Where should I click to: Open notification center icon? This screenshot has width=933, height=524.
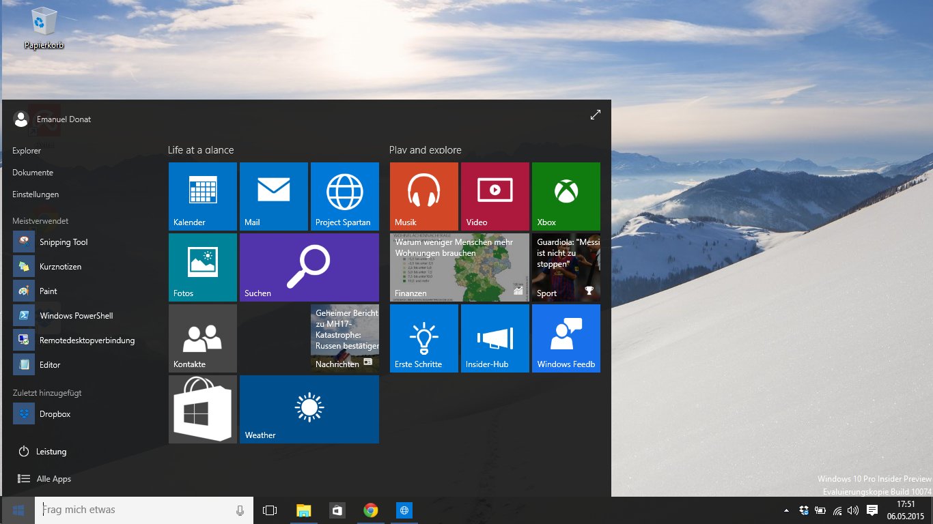coord(872,510)
